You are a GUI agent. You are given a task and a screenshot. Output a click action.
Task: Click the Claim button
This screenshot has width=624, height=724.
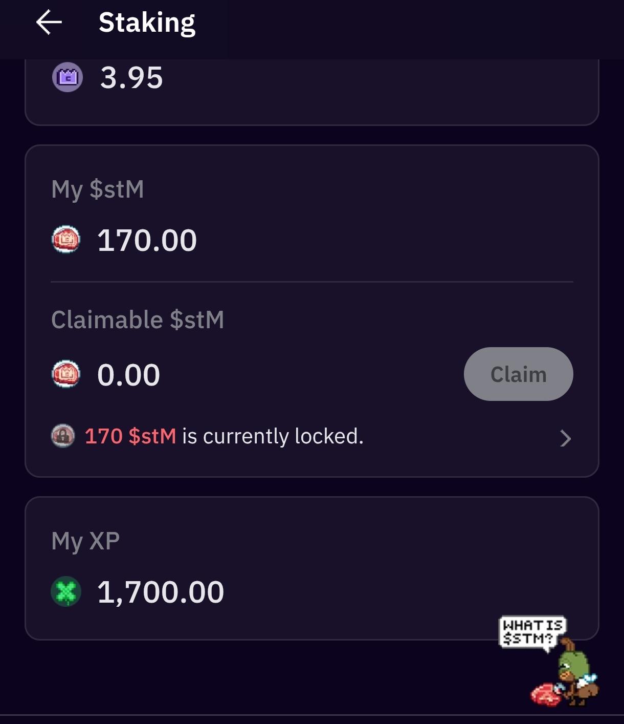(x=518, y=374)
